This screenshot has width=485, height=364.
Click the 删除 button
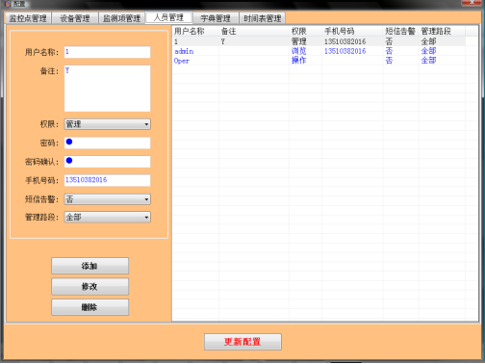tap(90, 307)
